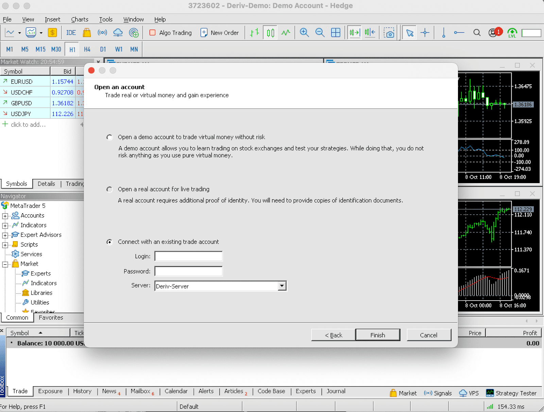Screen dimensions: 544x412
Task: Open the IDE MetaEditor
Action: click(x=71, y=33)
